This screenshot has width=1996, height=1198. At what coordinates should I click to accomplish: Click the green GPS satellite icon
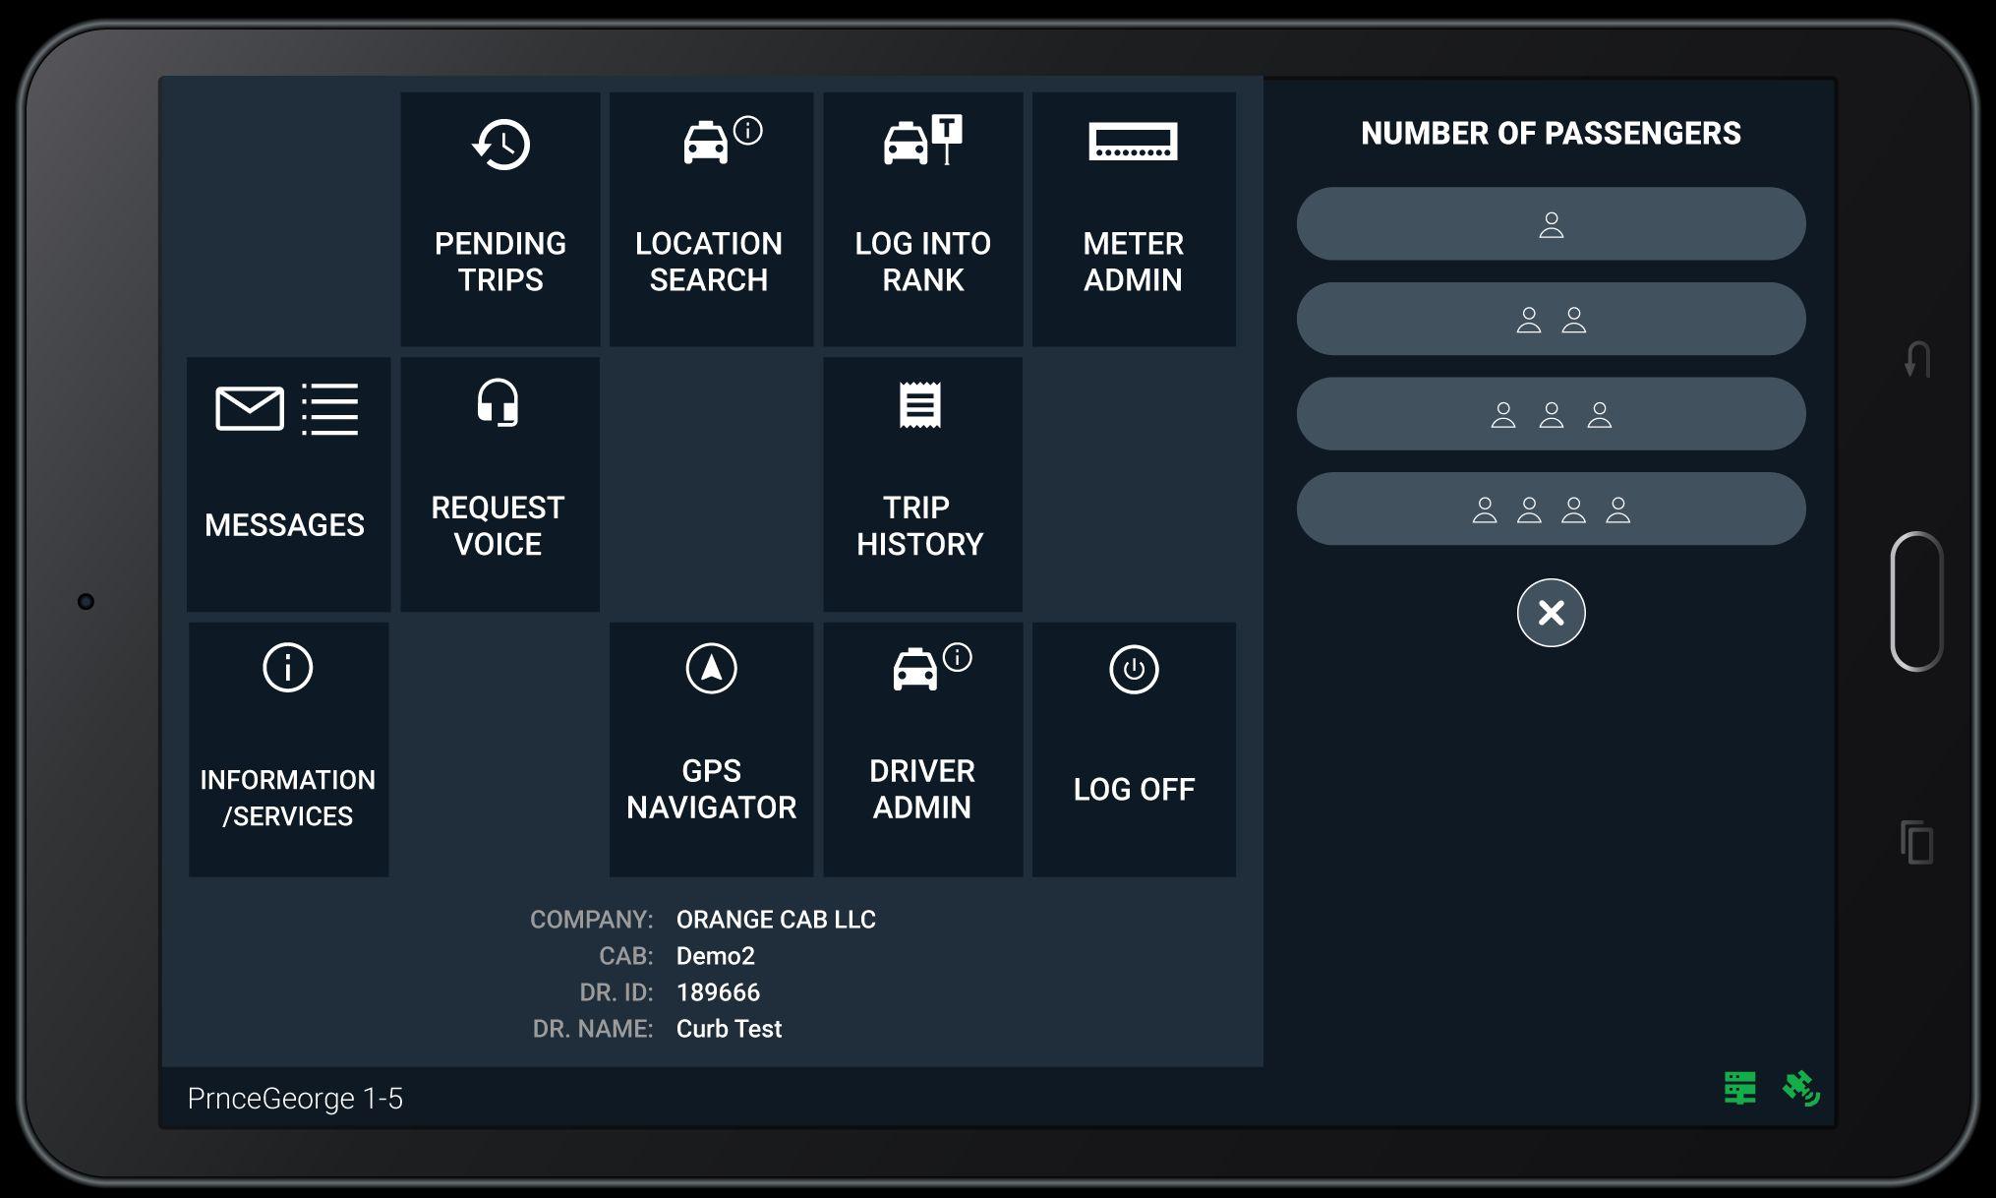(1800, 1088)
